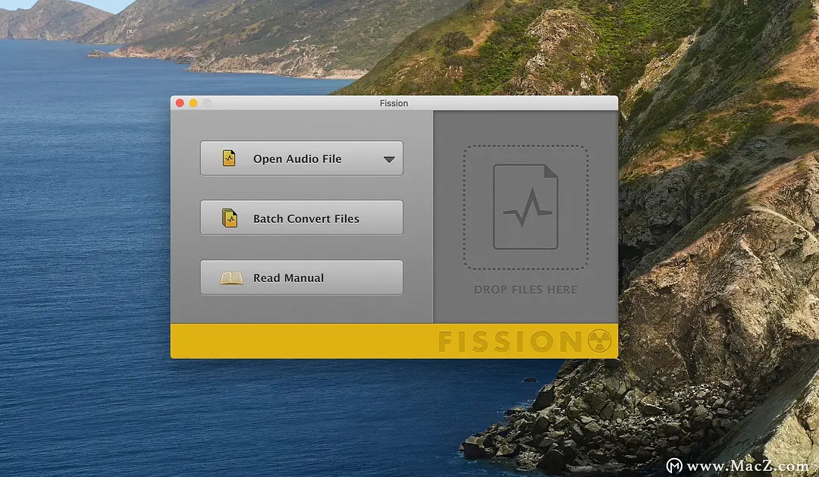
Task: Click the radiation symbol in Fission logo
Action: [600, 341]
